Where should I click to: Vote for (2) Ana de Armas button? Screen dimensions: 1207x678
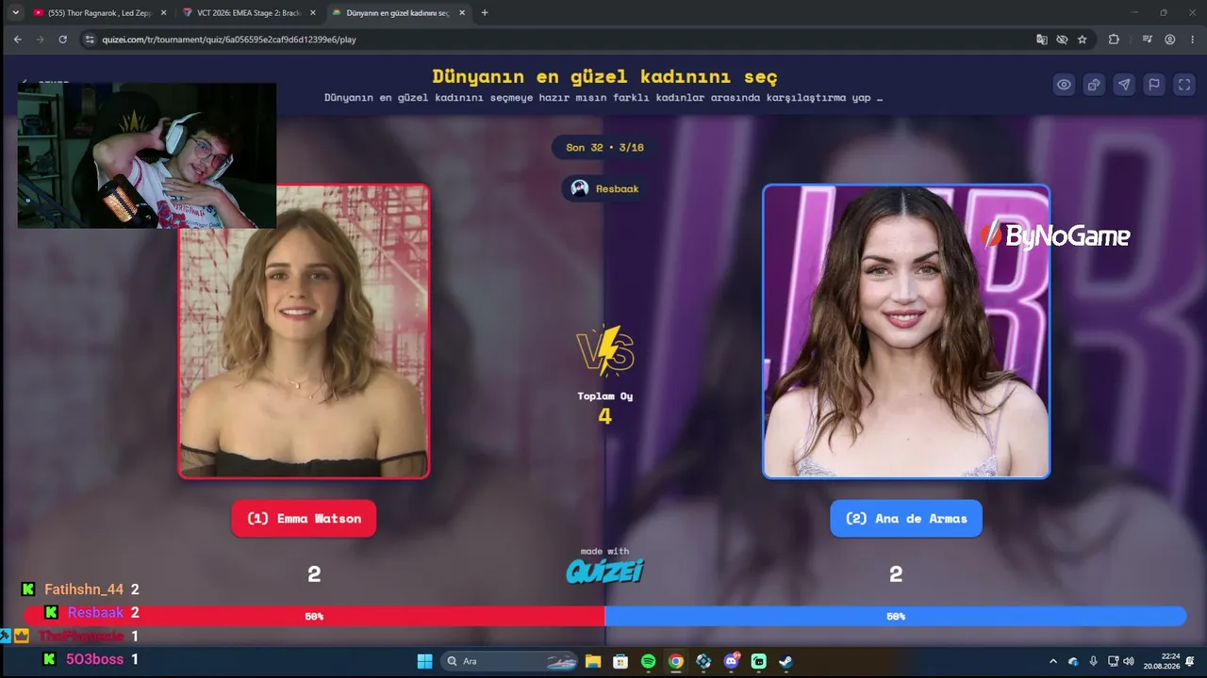pos(905,519)
